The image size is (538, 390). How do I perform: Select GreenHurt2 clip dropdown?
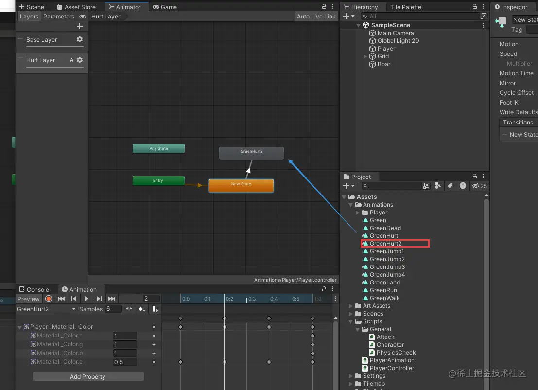tap(46, 309)
